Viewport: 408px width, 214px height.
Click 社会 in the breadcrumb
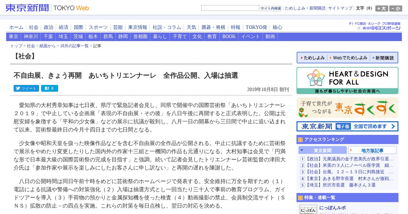[x=31, y=46]
